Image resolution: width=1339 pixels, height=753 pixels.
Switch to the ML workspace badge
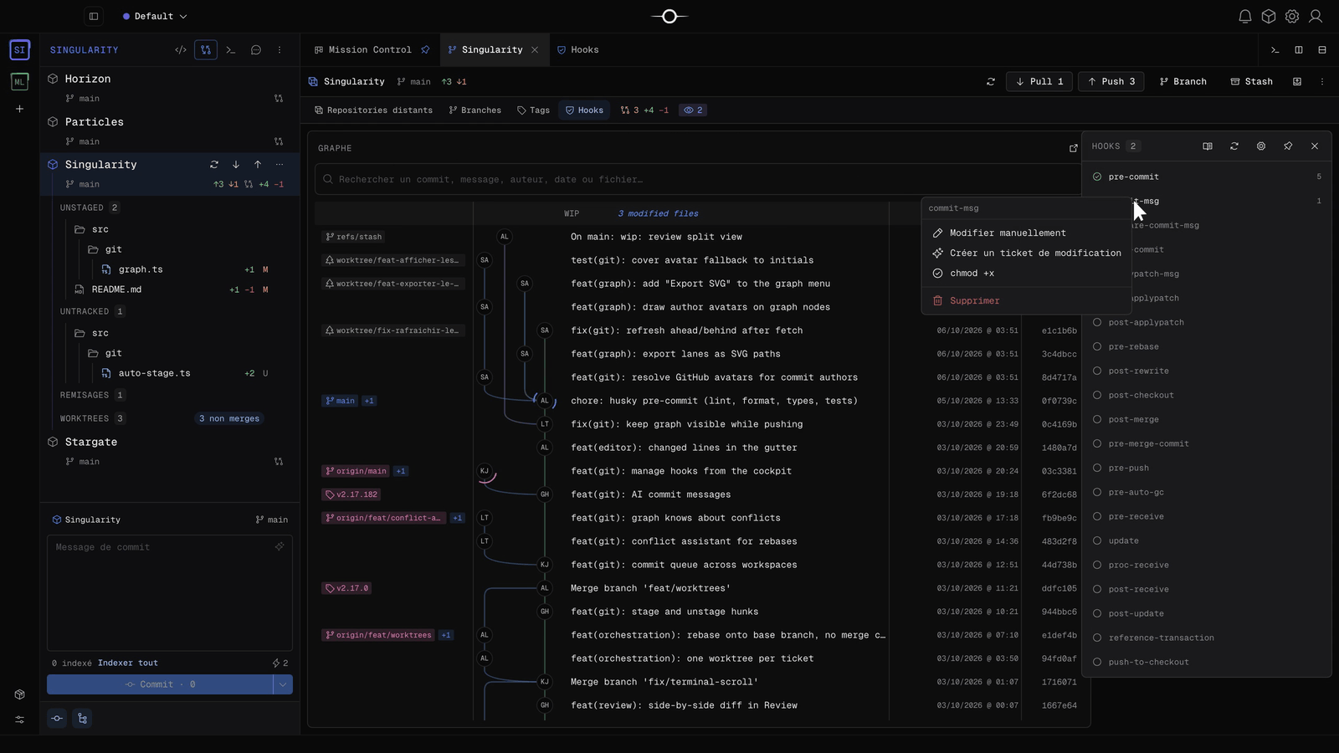coord(19,81)
